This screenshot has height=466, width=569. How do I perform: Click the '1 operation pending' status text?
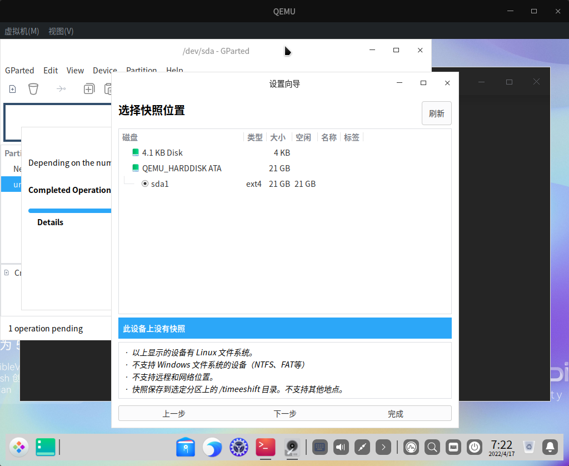click(x=46, y=328)
